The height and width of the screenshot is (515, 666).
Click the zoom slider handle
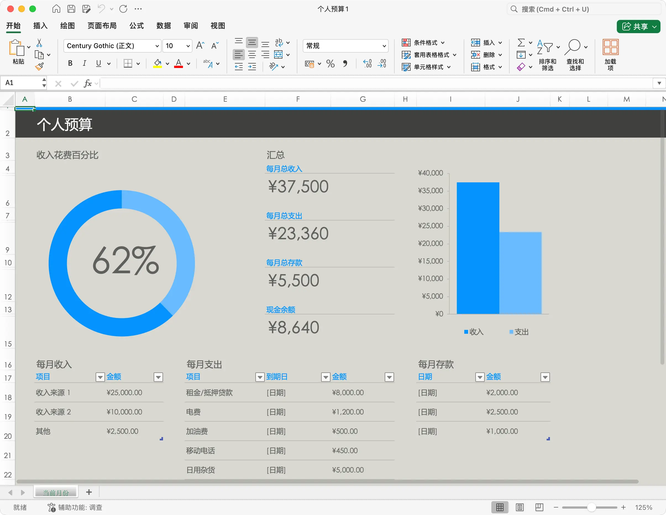tap(591, 507)
